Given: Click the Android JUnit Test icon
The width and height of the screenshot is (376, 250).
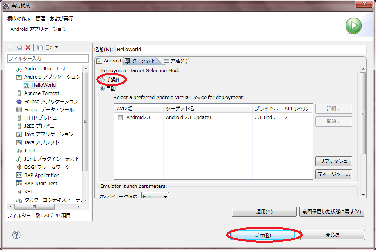Looking at the screenshot, I should 19,69.
